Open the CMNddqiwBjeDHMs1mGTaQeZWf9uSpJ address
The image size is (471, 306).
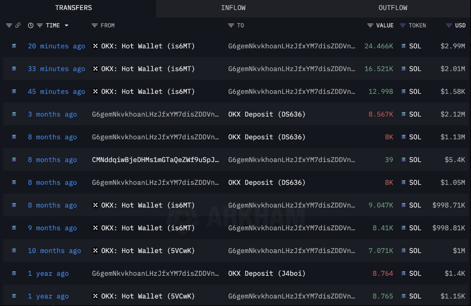pos(155,160)
